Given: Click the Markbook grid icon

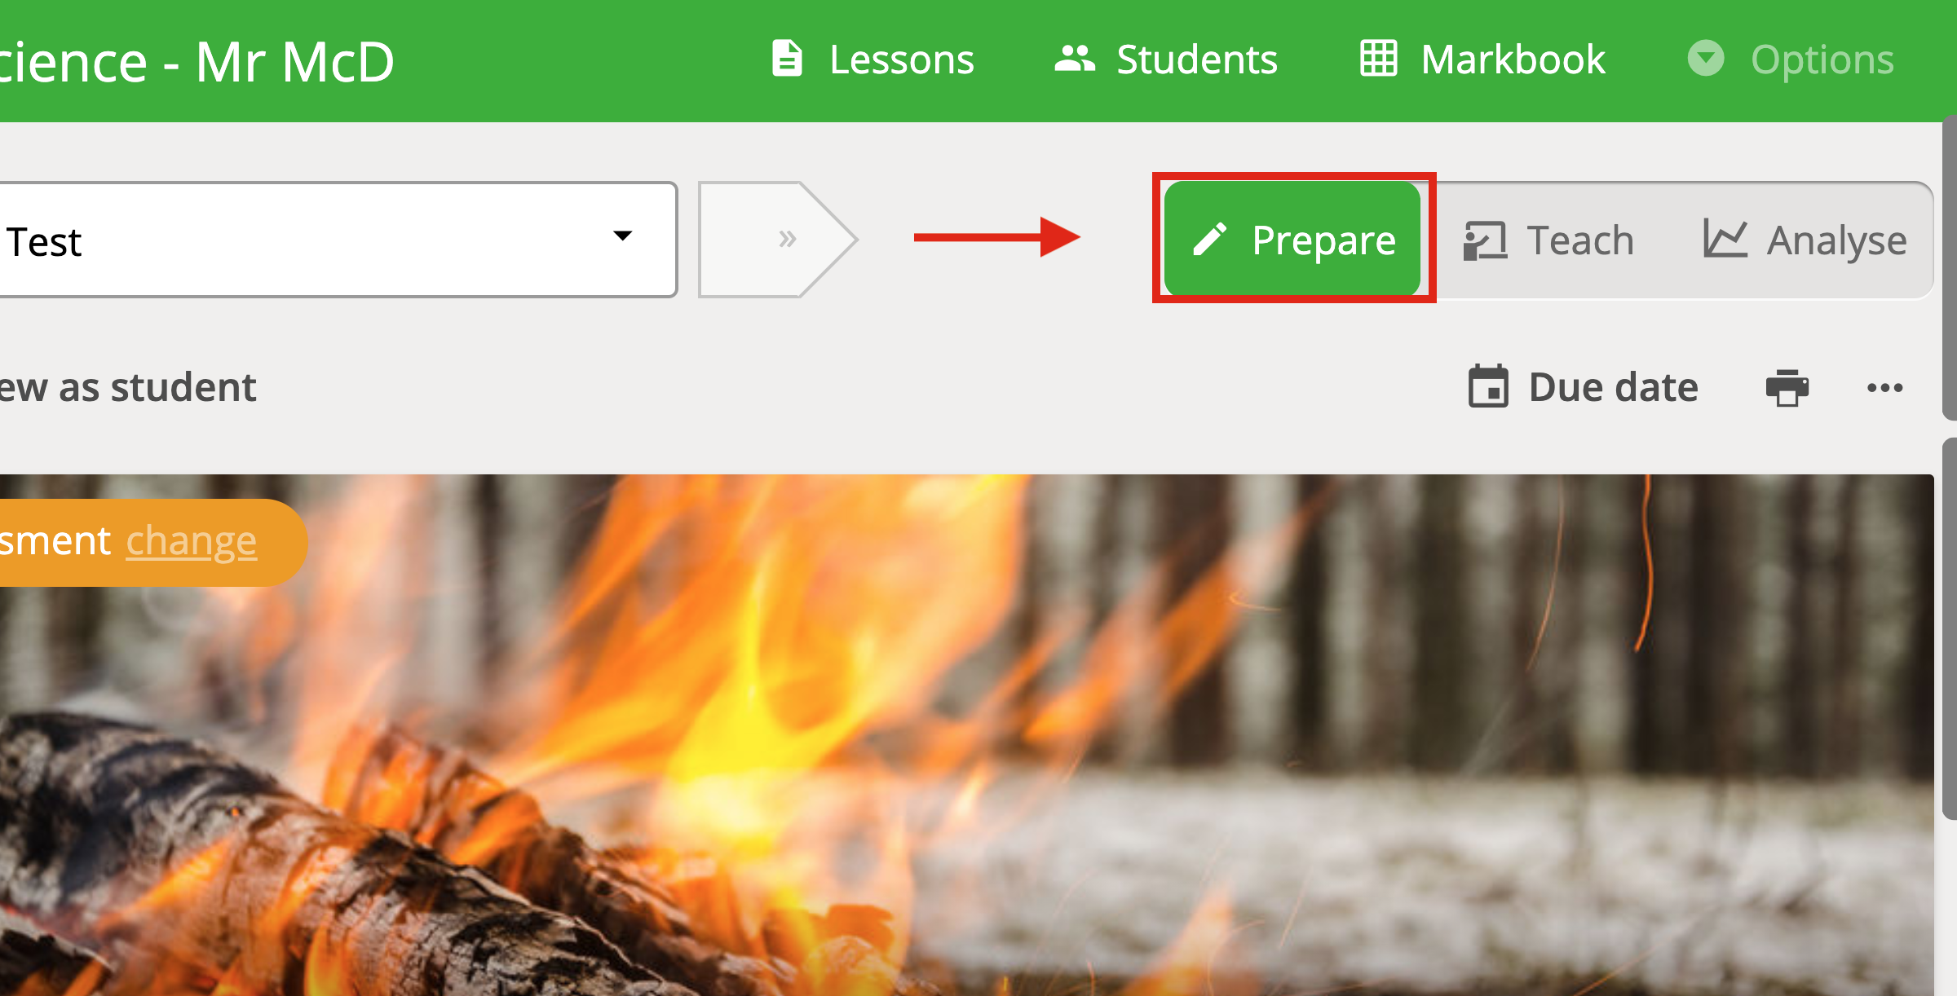Looking at the screenshot, I should (1378, 59).
